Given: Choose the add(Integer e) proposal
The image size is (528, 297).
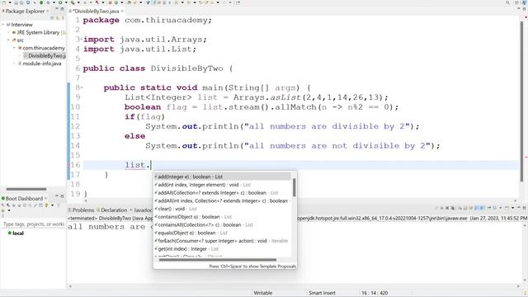Looking at the screenshot, I should click(x=222, y=177).
